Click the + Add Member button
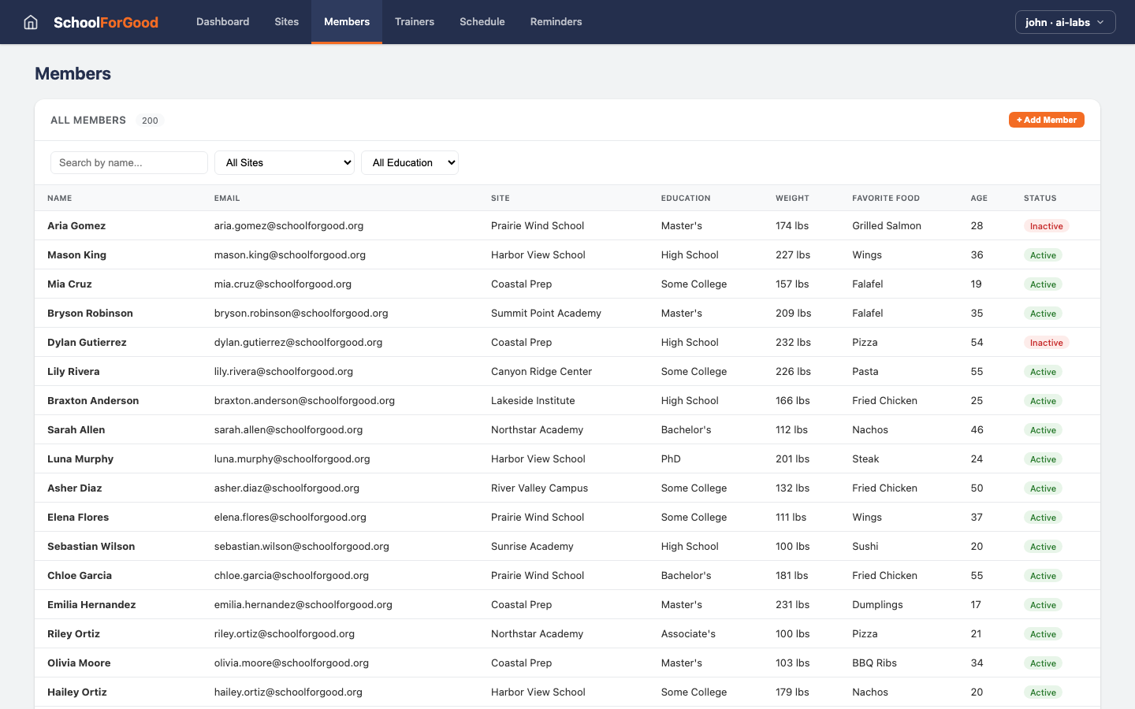Image resolution: width=1135 pixels, height=709 pixels. (x=1047, y=120)
